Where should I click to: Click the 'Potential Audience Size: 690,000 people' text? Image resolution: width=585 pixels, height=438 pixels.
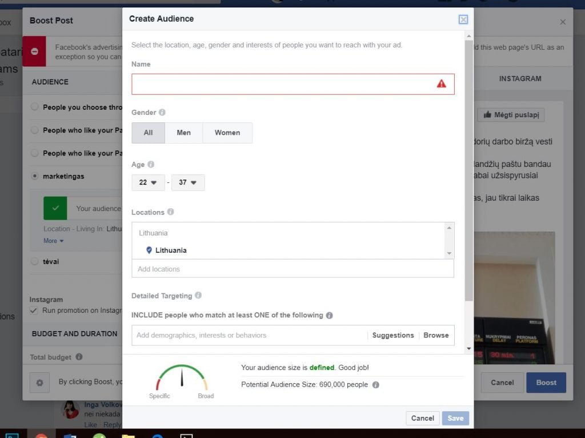pyautogui.click(x=304, y=385)
